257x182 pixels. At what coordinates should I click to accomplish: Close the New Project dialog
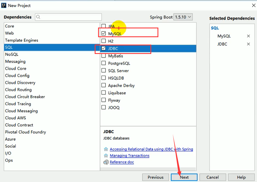[254, 5]
